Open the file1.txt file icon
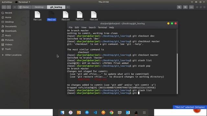 point(38,15)
